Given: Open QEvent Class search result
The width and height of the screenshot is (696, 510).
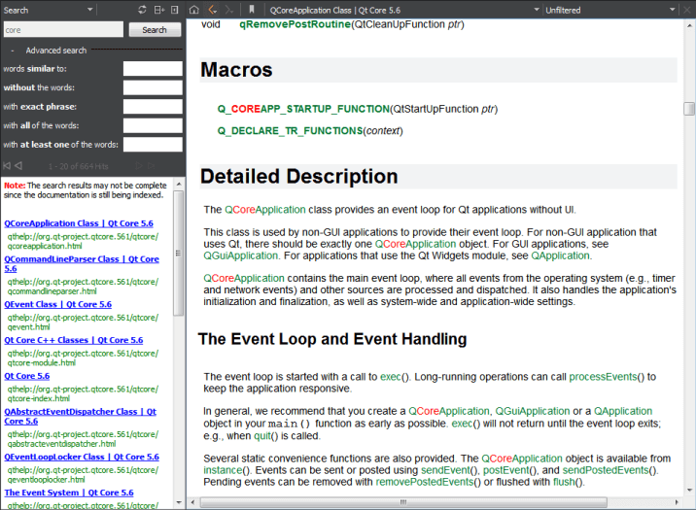Looking at the screenshot, I should pos(57,304).
